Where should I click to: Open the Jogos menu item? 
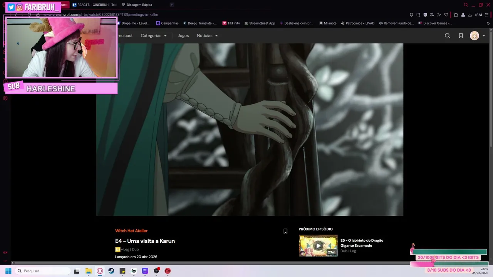point(183,35)
